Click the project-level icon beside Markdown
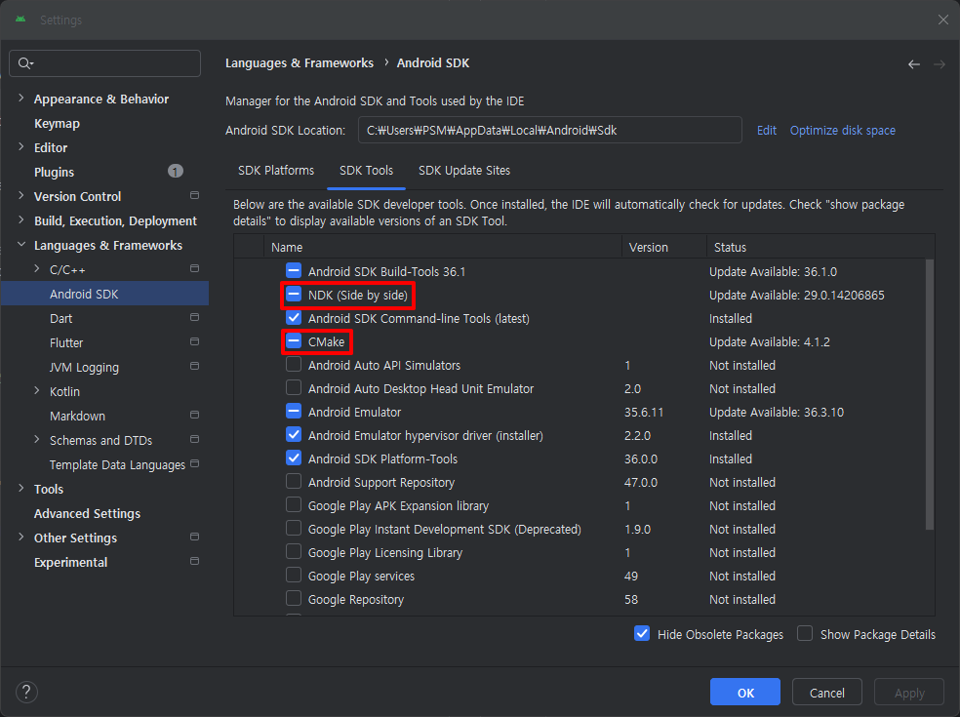This screenshot has height=717, width=960. coord(195,416)
